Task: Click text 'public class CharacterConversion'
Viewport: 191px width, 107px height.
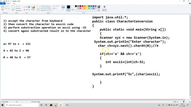Action: [122, 21]
